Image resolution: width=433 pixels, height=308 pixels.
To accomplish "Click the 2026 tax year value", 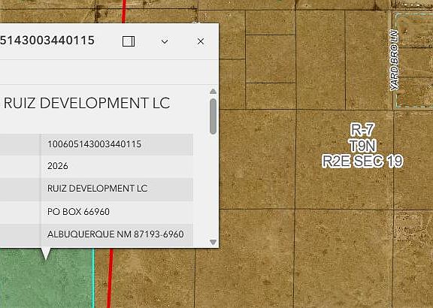I will 58,166.
